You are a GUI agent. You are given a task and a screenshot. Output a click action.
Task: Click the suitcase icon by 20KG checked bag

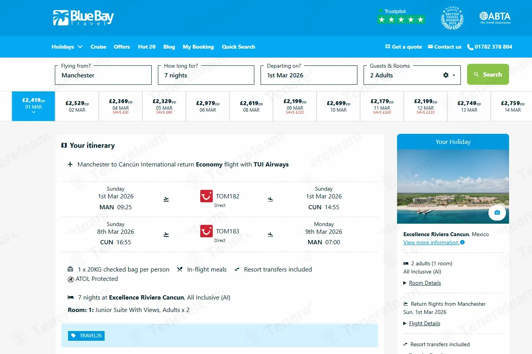(x=70, y=269)
